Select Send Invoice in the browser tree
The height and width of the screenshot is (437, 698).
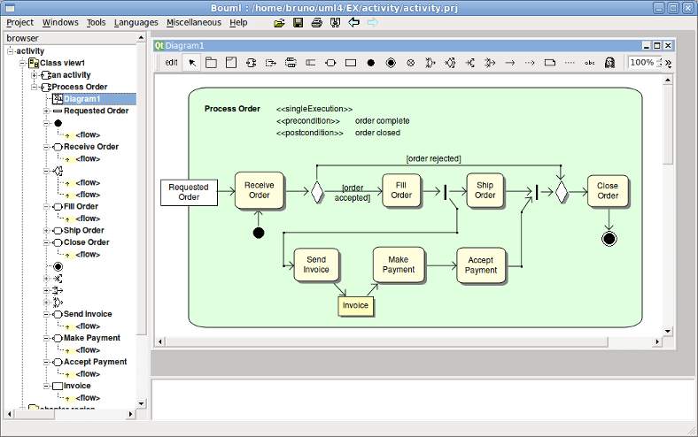click(x=88, y=314)
